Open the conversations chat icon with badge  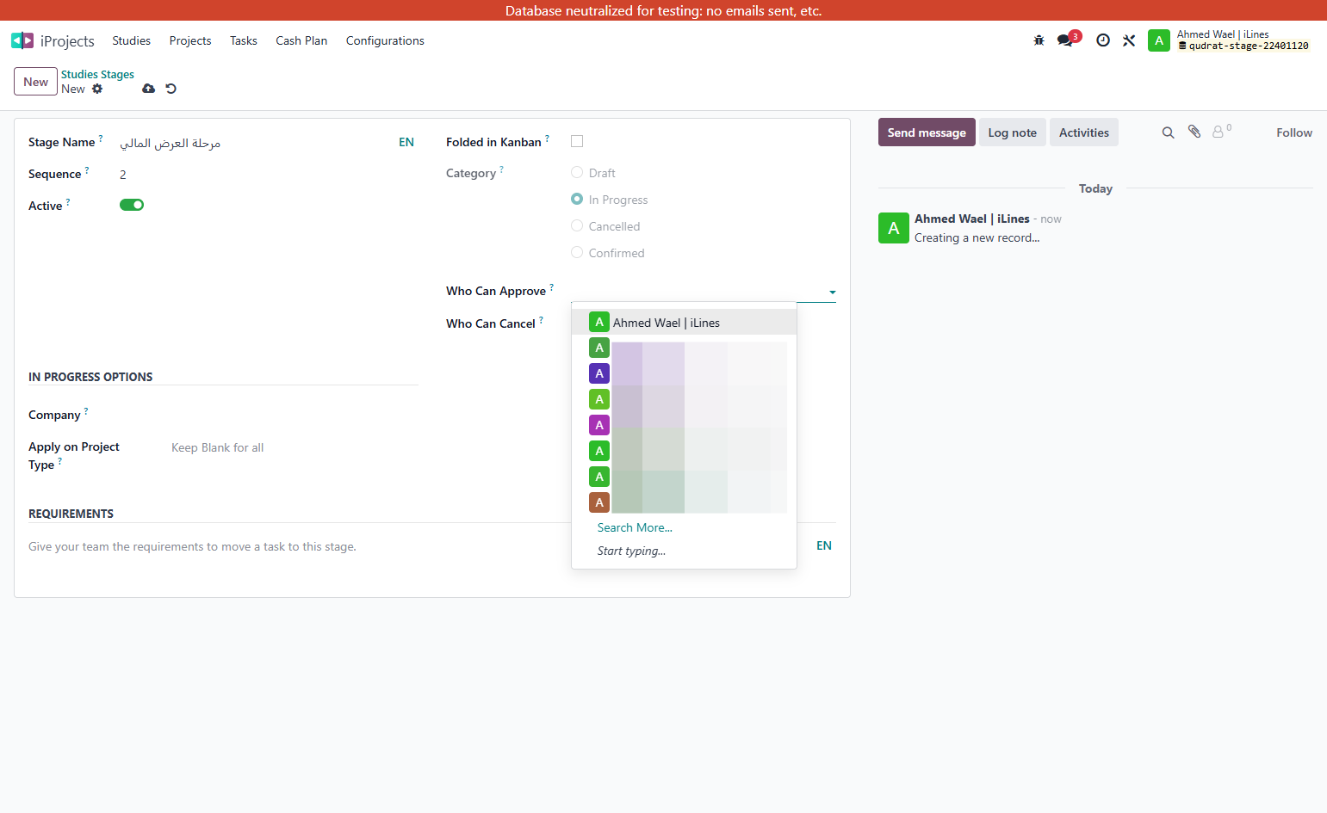(x=1066, y=40)
